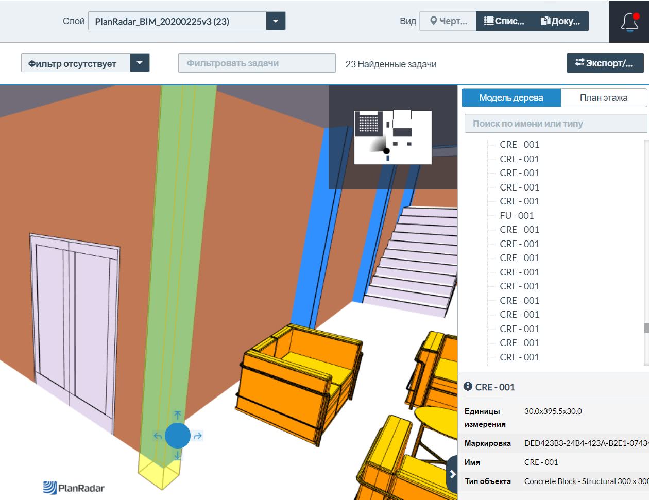Open the notifications bell
Screen dimensions: 649x500
click(x=629, y=22)
